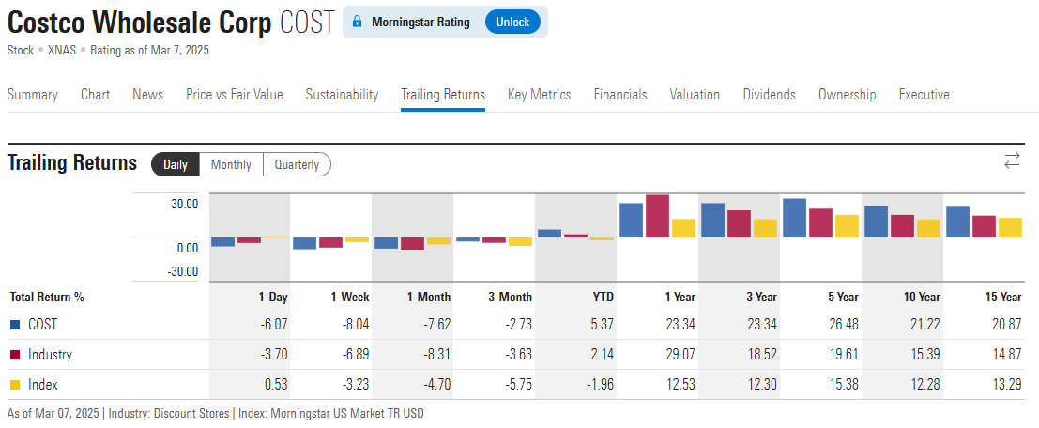
Task: Click the 1-Day column header
Action: 273,298
